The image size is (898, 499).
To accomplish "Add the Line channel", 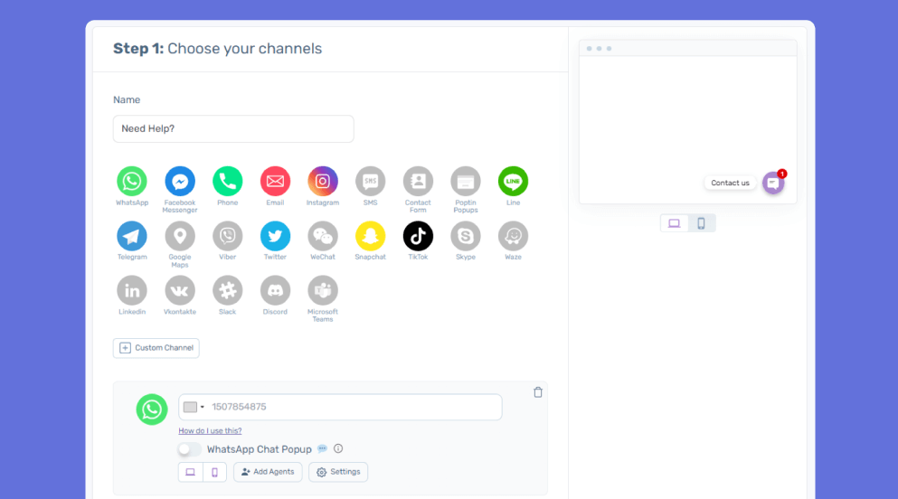I will pyautogui.click(x=513, y=182).
